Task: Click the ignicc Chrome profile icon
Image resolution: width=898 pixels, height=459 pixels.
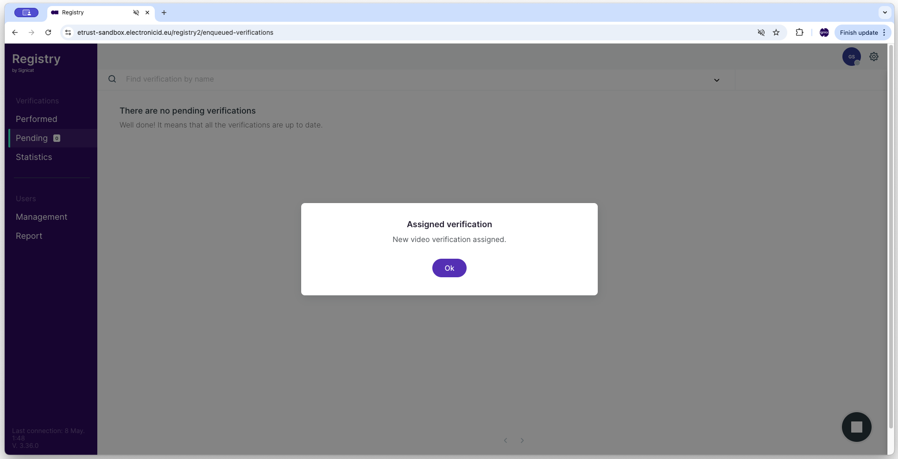Action: coord(824,32)
